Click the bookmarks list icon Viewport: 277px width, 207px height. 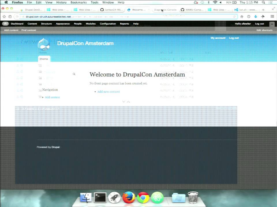[x=10, y=17]
